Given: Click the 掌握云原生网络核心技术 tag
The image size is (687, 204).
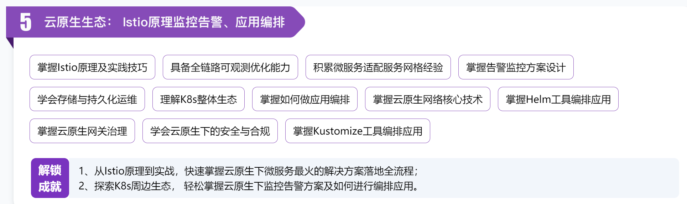Looking at the screenshot, I should point(427,99).
